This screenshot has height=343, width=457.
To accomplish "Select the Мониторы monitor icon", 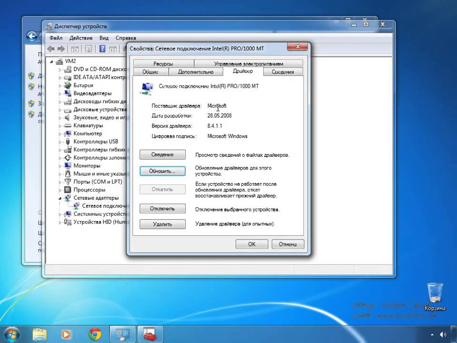I will point(68,166).
